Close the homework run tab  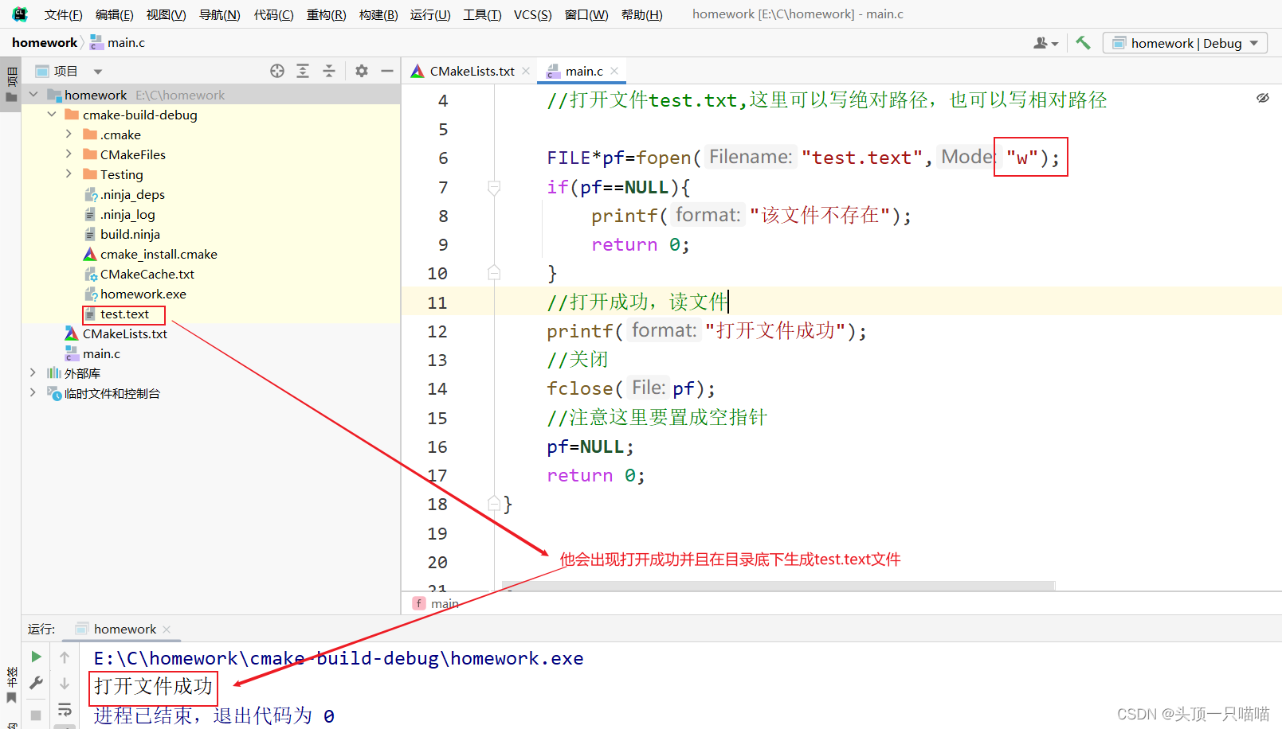[167, 629]
